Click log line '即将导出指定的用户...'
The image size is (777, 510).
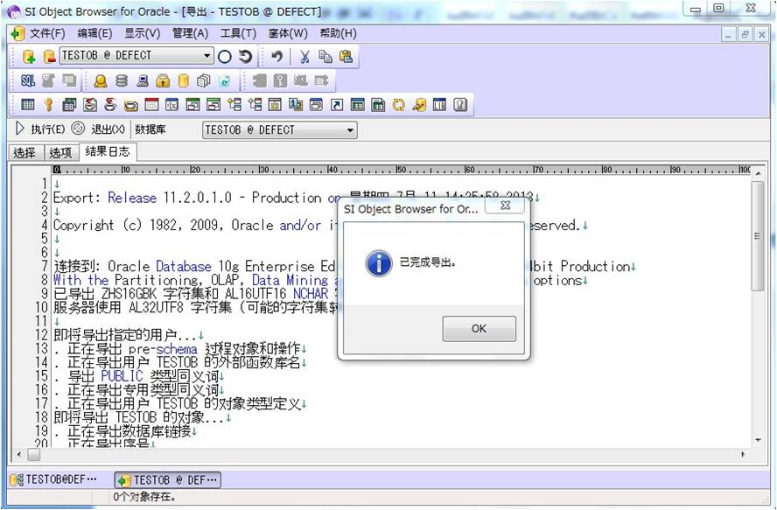pyautogui.click(x=128, y=336)
